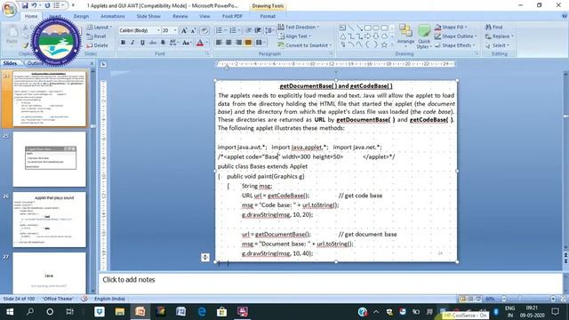Click the red Font Color A icon

[199, 43]
